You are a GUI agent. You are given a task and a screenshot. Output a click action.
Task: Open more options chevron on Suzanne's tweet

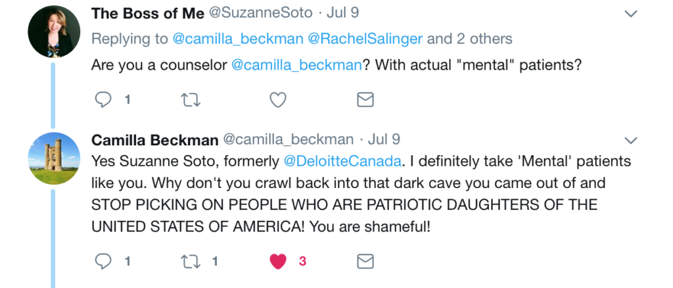(630, 14)
